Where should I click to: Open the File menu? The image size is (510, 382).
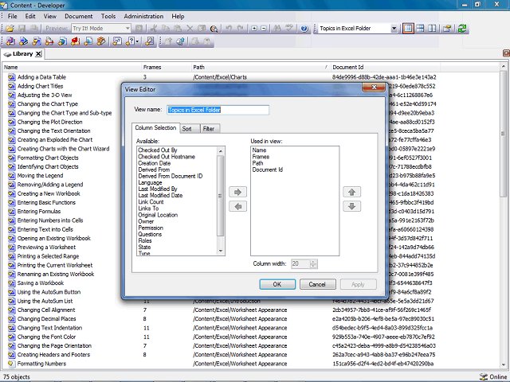coord(13,16)
